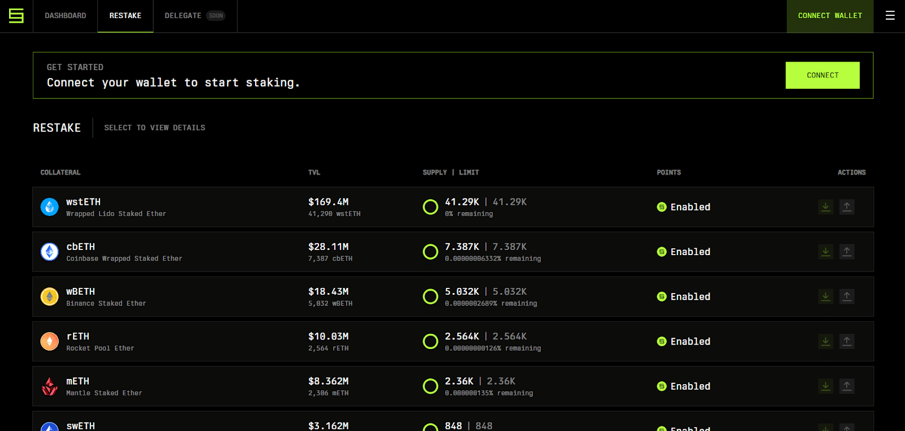Click the mETH points enabled icon
This screenshot has width=905, height=431.
point(662,386)
